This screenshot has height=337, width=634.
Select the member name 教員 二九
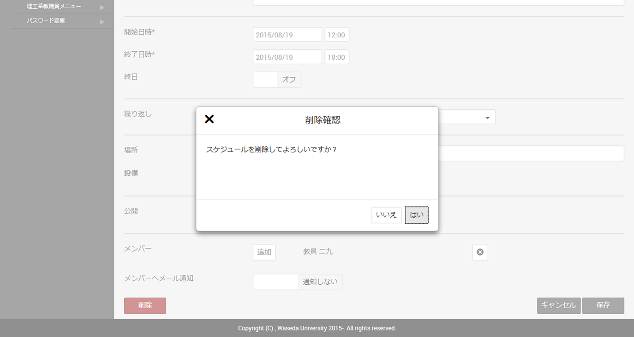point(318,252)
